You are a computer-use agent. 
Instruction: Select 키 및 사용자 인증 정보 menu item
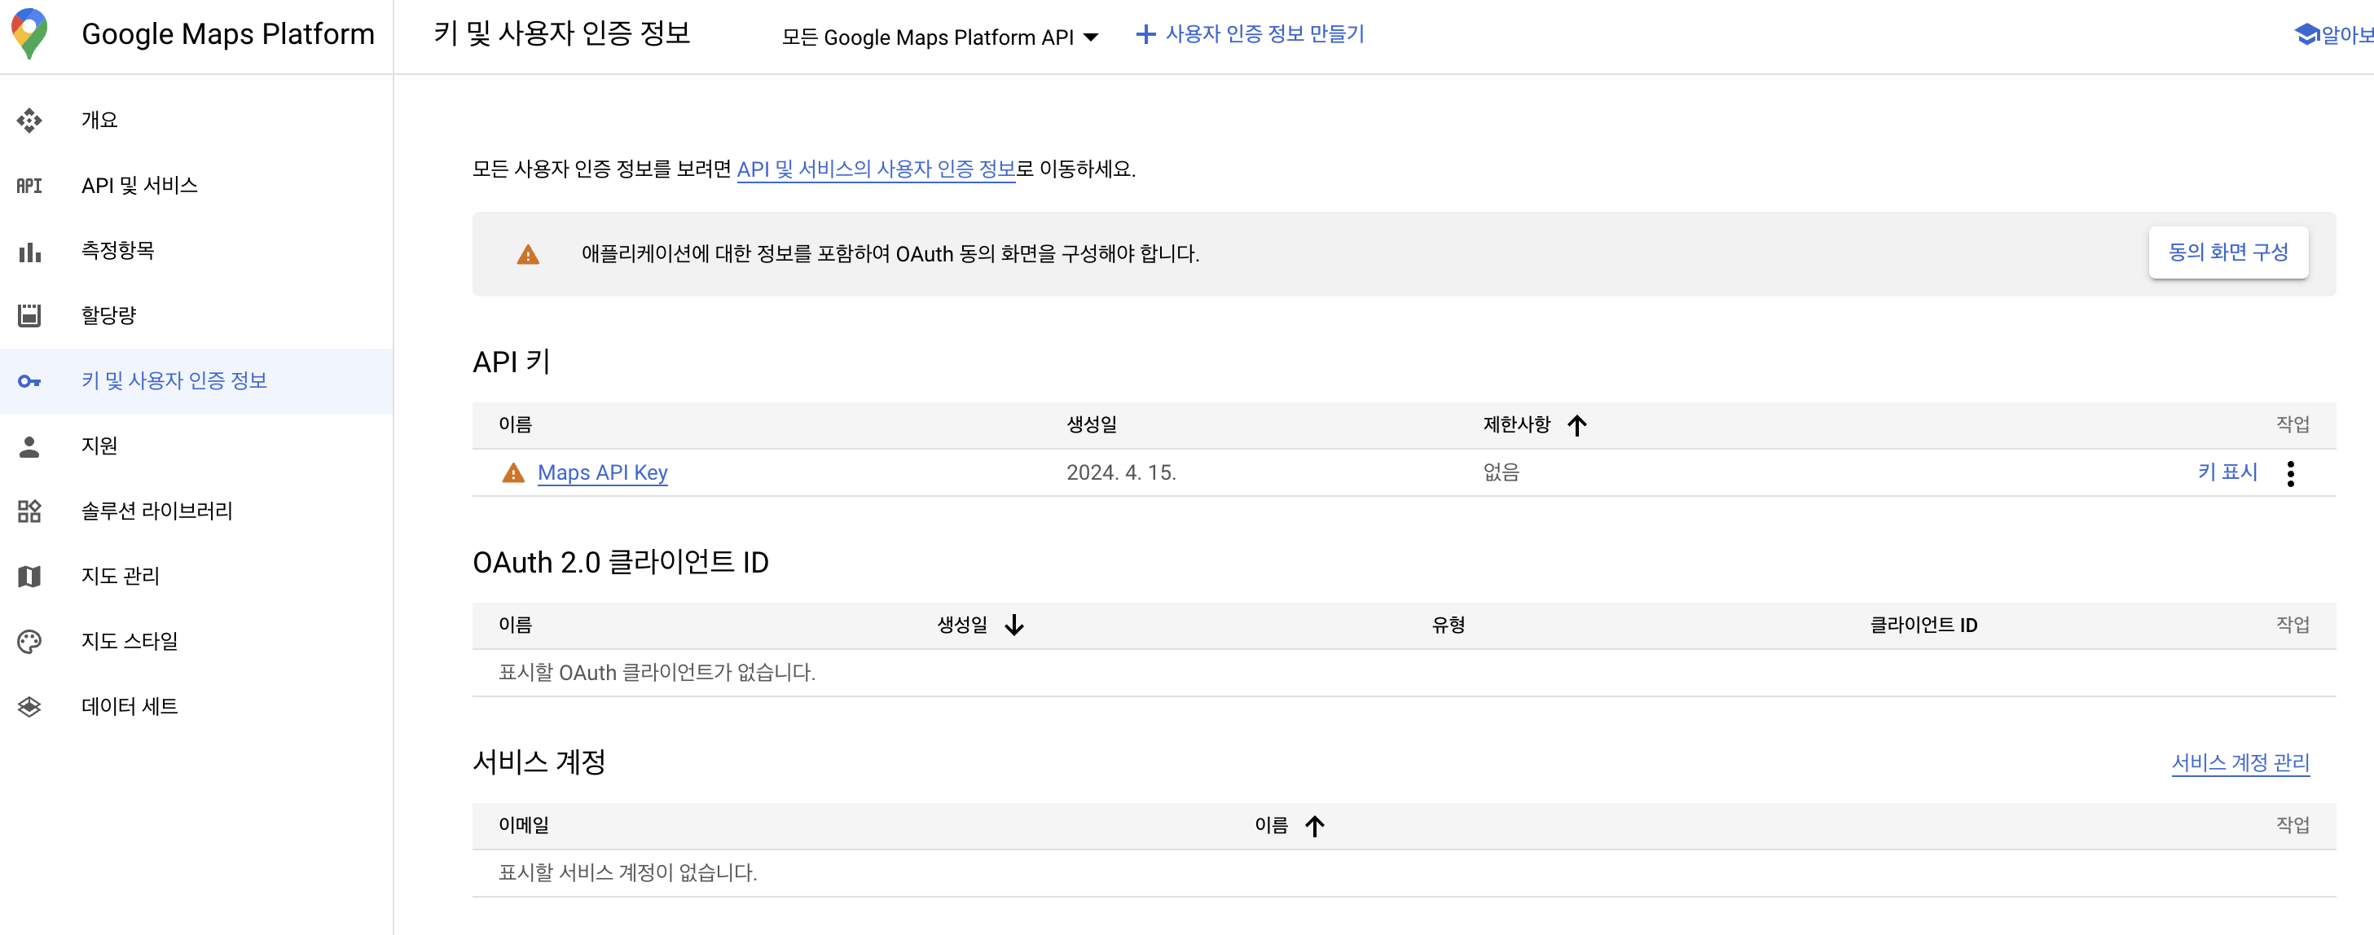(174, 380)
